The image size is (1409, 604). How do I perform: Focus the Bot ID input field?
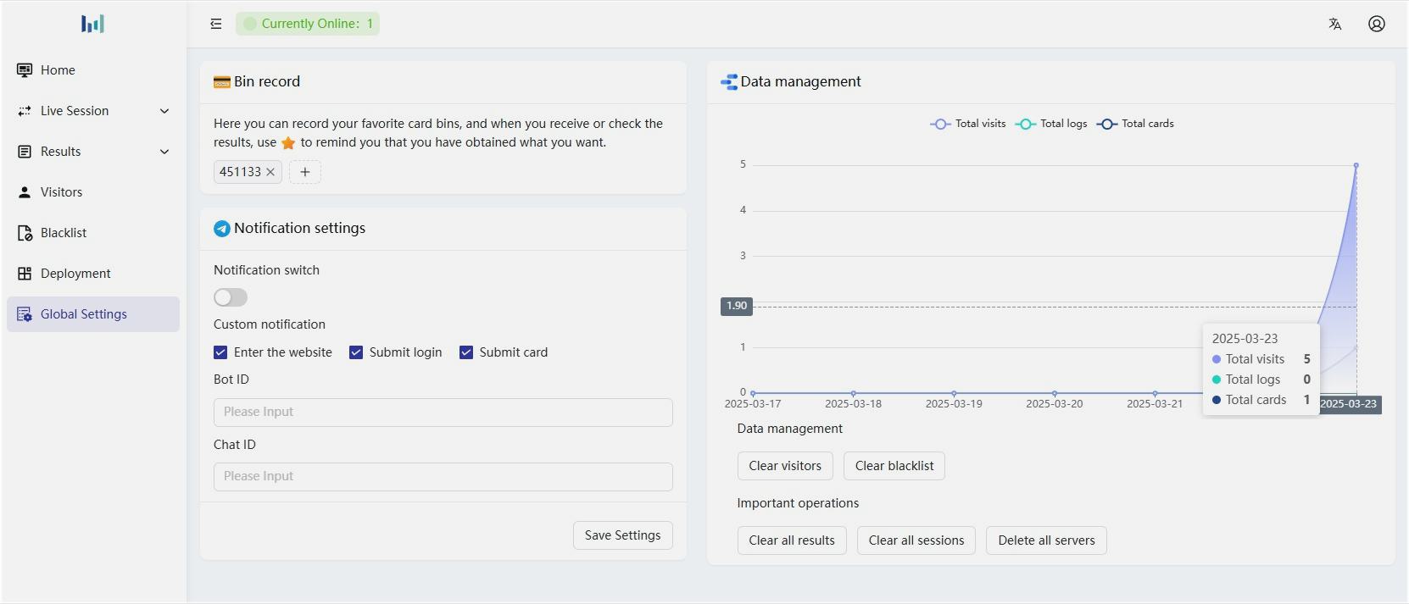(443, 413)
